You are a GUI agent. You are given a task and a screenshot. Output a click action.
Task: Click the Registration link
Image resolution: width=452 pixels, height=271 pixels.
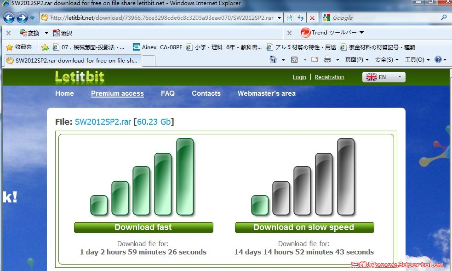click(x=330, y=77)
